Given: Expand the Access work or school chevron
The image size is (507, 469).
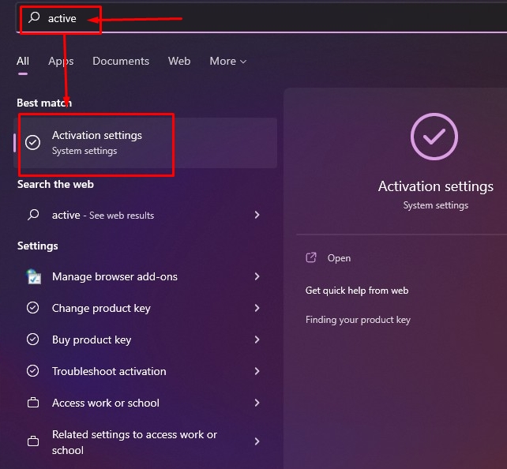Looking at the screenshot, I should (x=257, y=403).
